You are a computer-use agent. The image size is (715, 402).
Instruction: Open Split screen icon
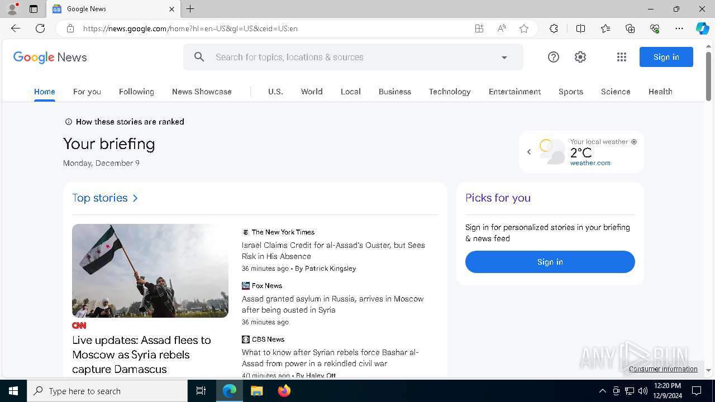[x=580, y=28]
